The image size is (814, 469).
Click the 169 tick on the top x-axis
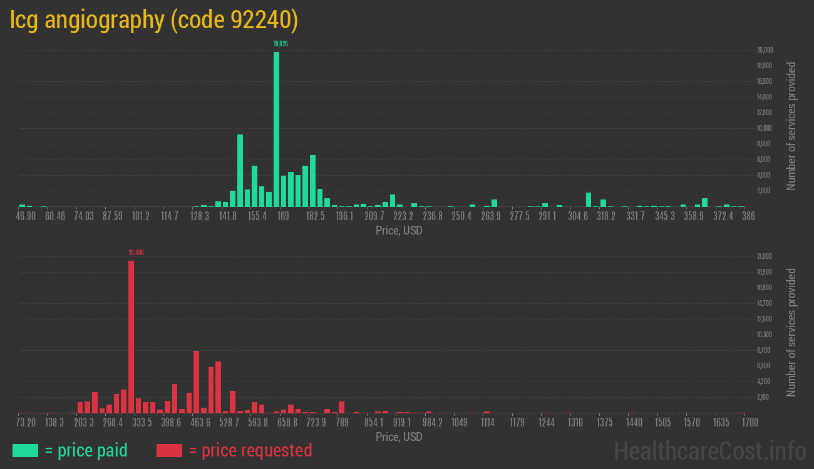(x=283, y=216)
